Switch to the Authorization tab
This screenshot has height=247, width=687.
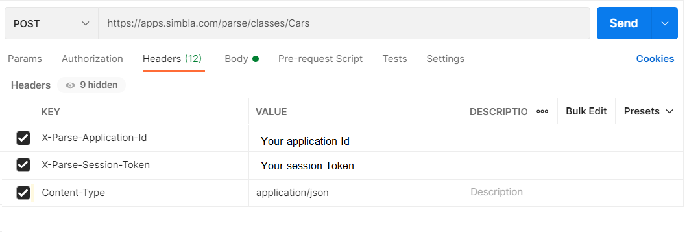point(93,59)
